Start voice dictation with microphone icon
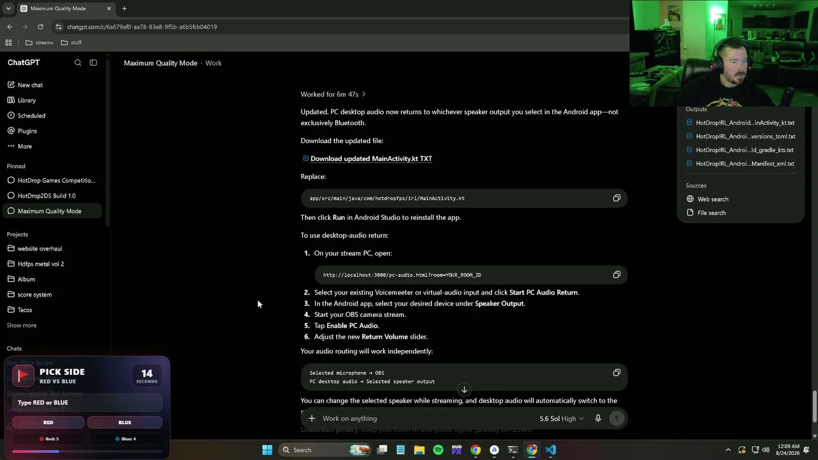Screen dimensions: 818x460 [598, 418]
